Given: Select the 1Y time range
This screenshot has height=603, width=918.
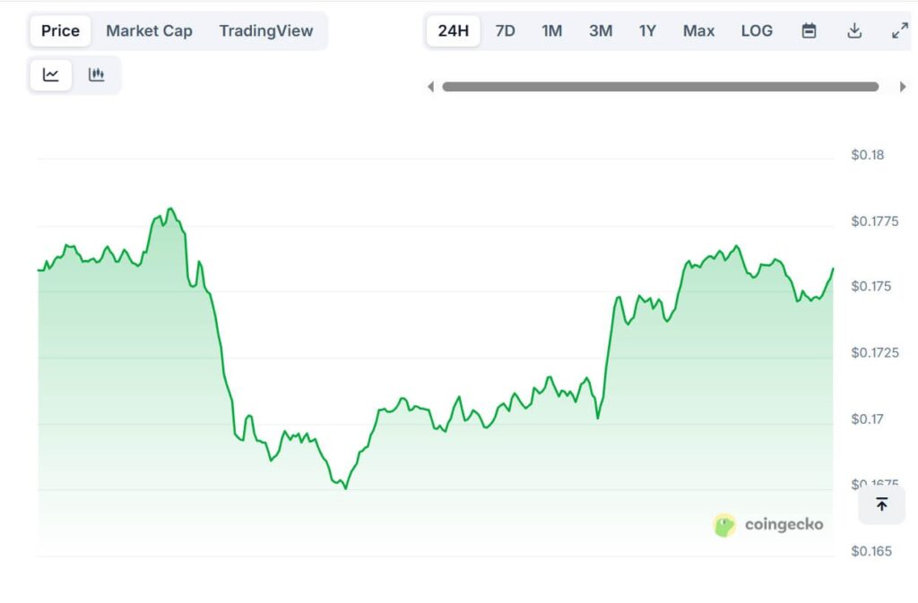Looking at the screenshot, I should (647, 30).
